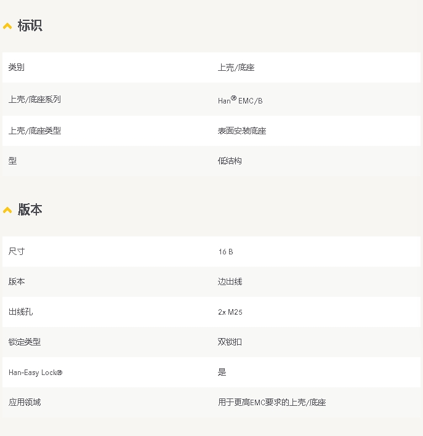Click the 16 B size value
The width and height of the screenshot is (423, 436).
[x=225, y=252]
